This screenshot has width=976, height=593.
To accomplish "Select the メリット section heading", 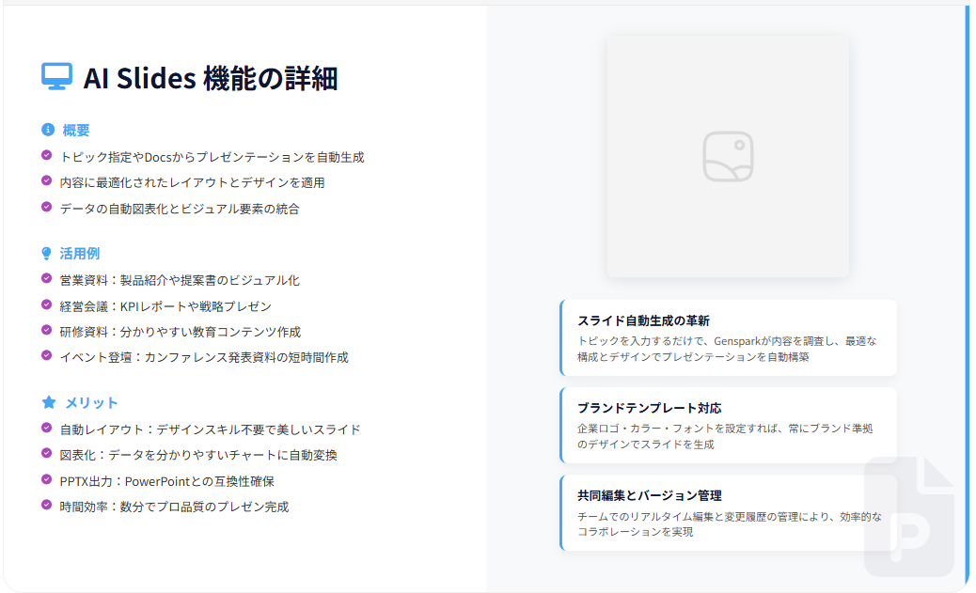I will 91,403.
